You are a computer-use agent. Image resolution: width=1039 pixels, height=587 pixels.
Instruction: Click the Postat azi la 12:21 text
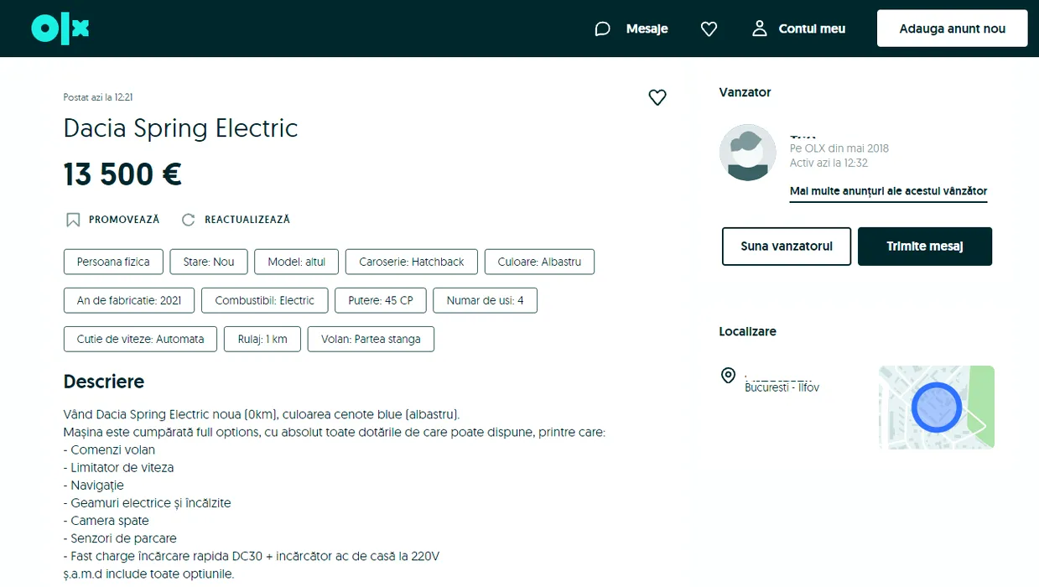pyautogui.click(x=98, y=97)
